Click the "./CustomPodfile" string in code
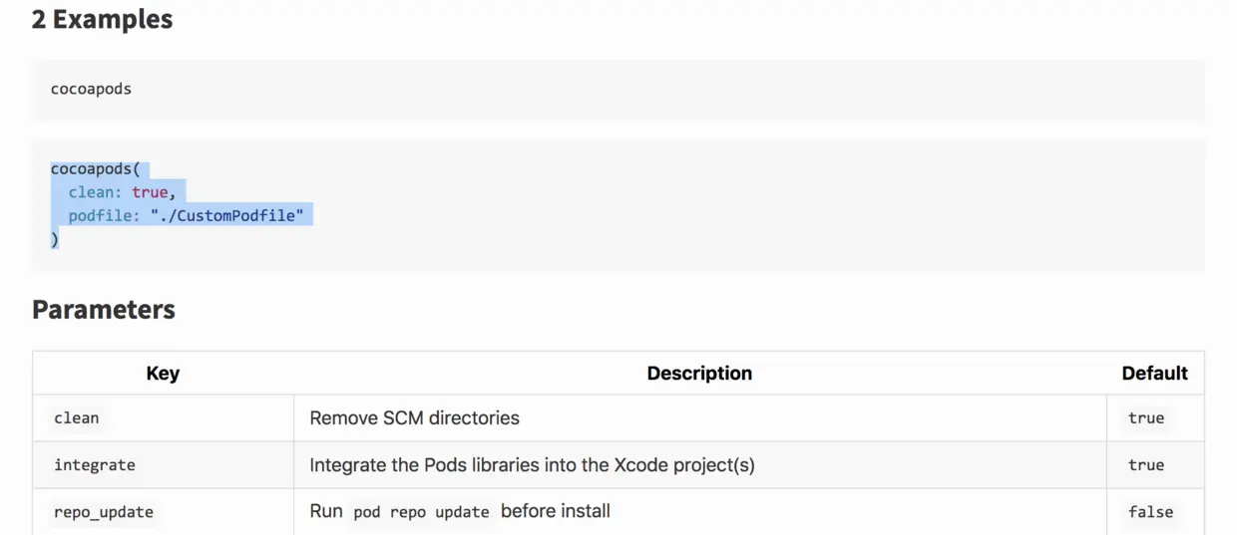This screenshot has width=1237, height=535. point(233,215)
